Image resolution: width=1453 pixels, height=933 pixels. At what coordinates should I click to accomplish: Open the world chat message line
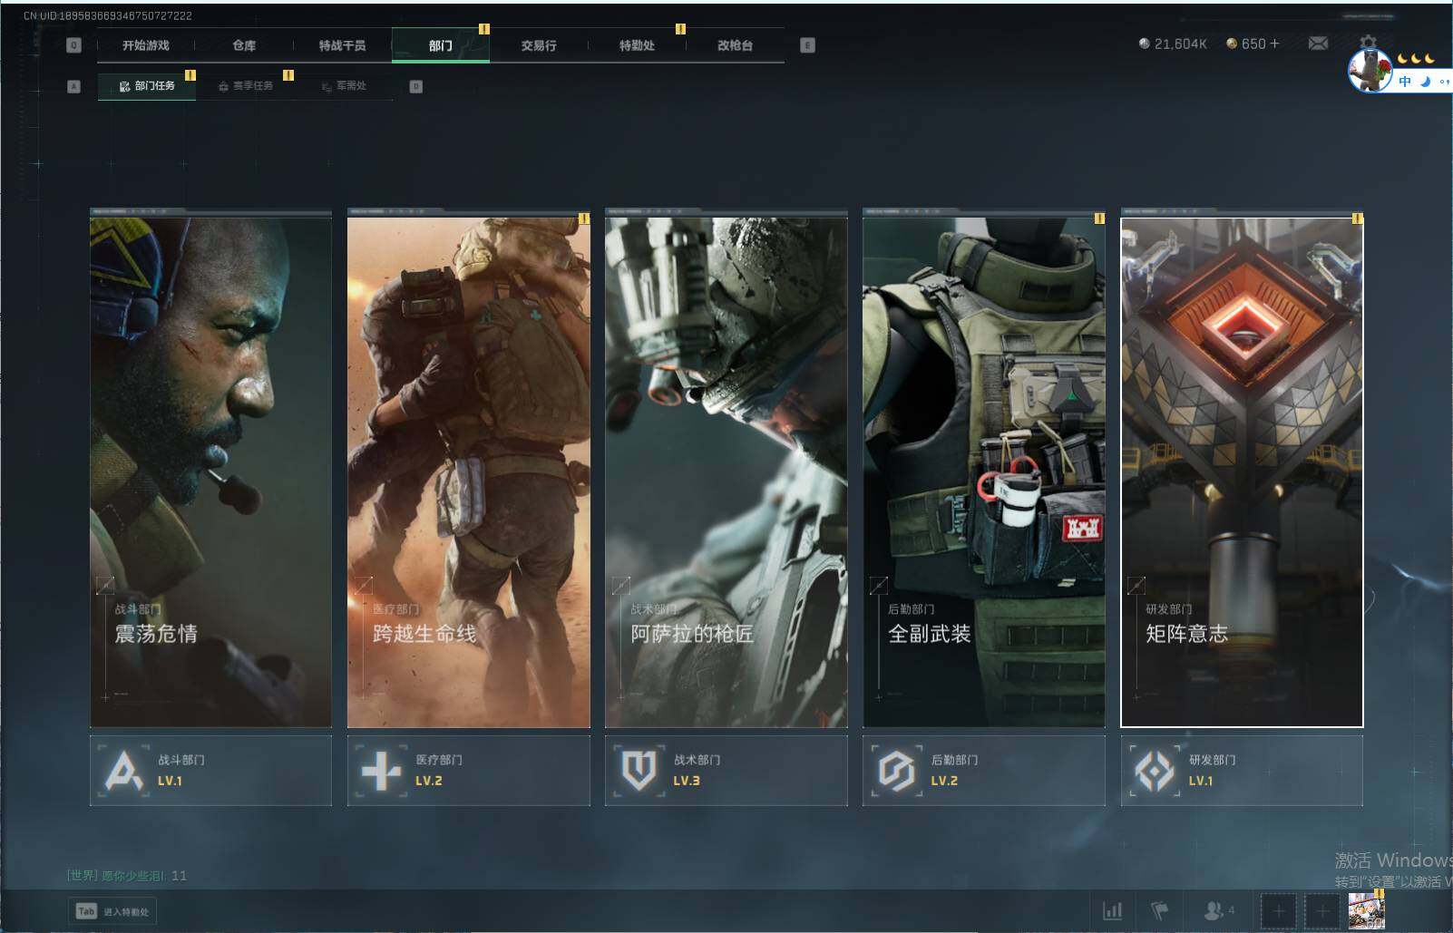126,875
